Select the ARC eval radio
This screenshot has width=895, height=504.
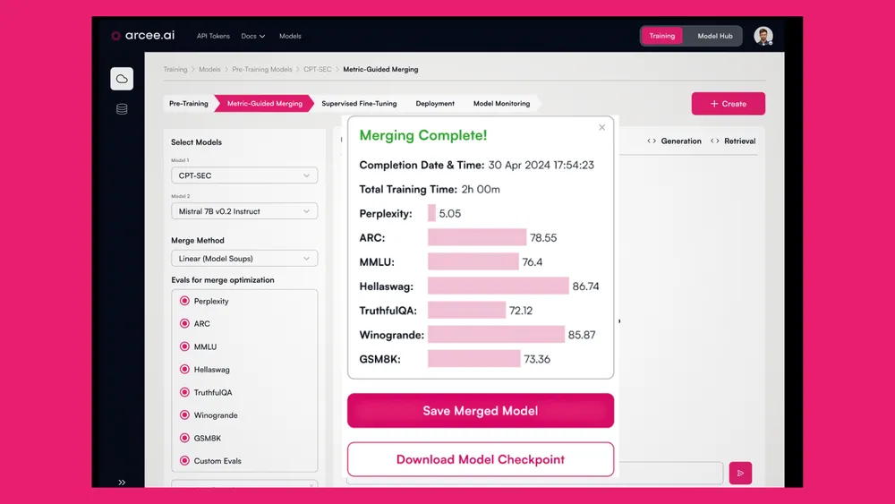point(184,324)
